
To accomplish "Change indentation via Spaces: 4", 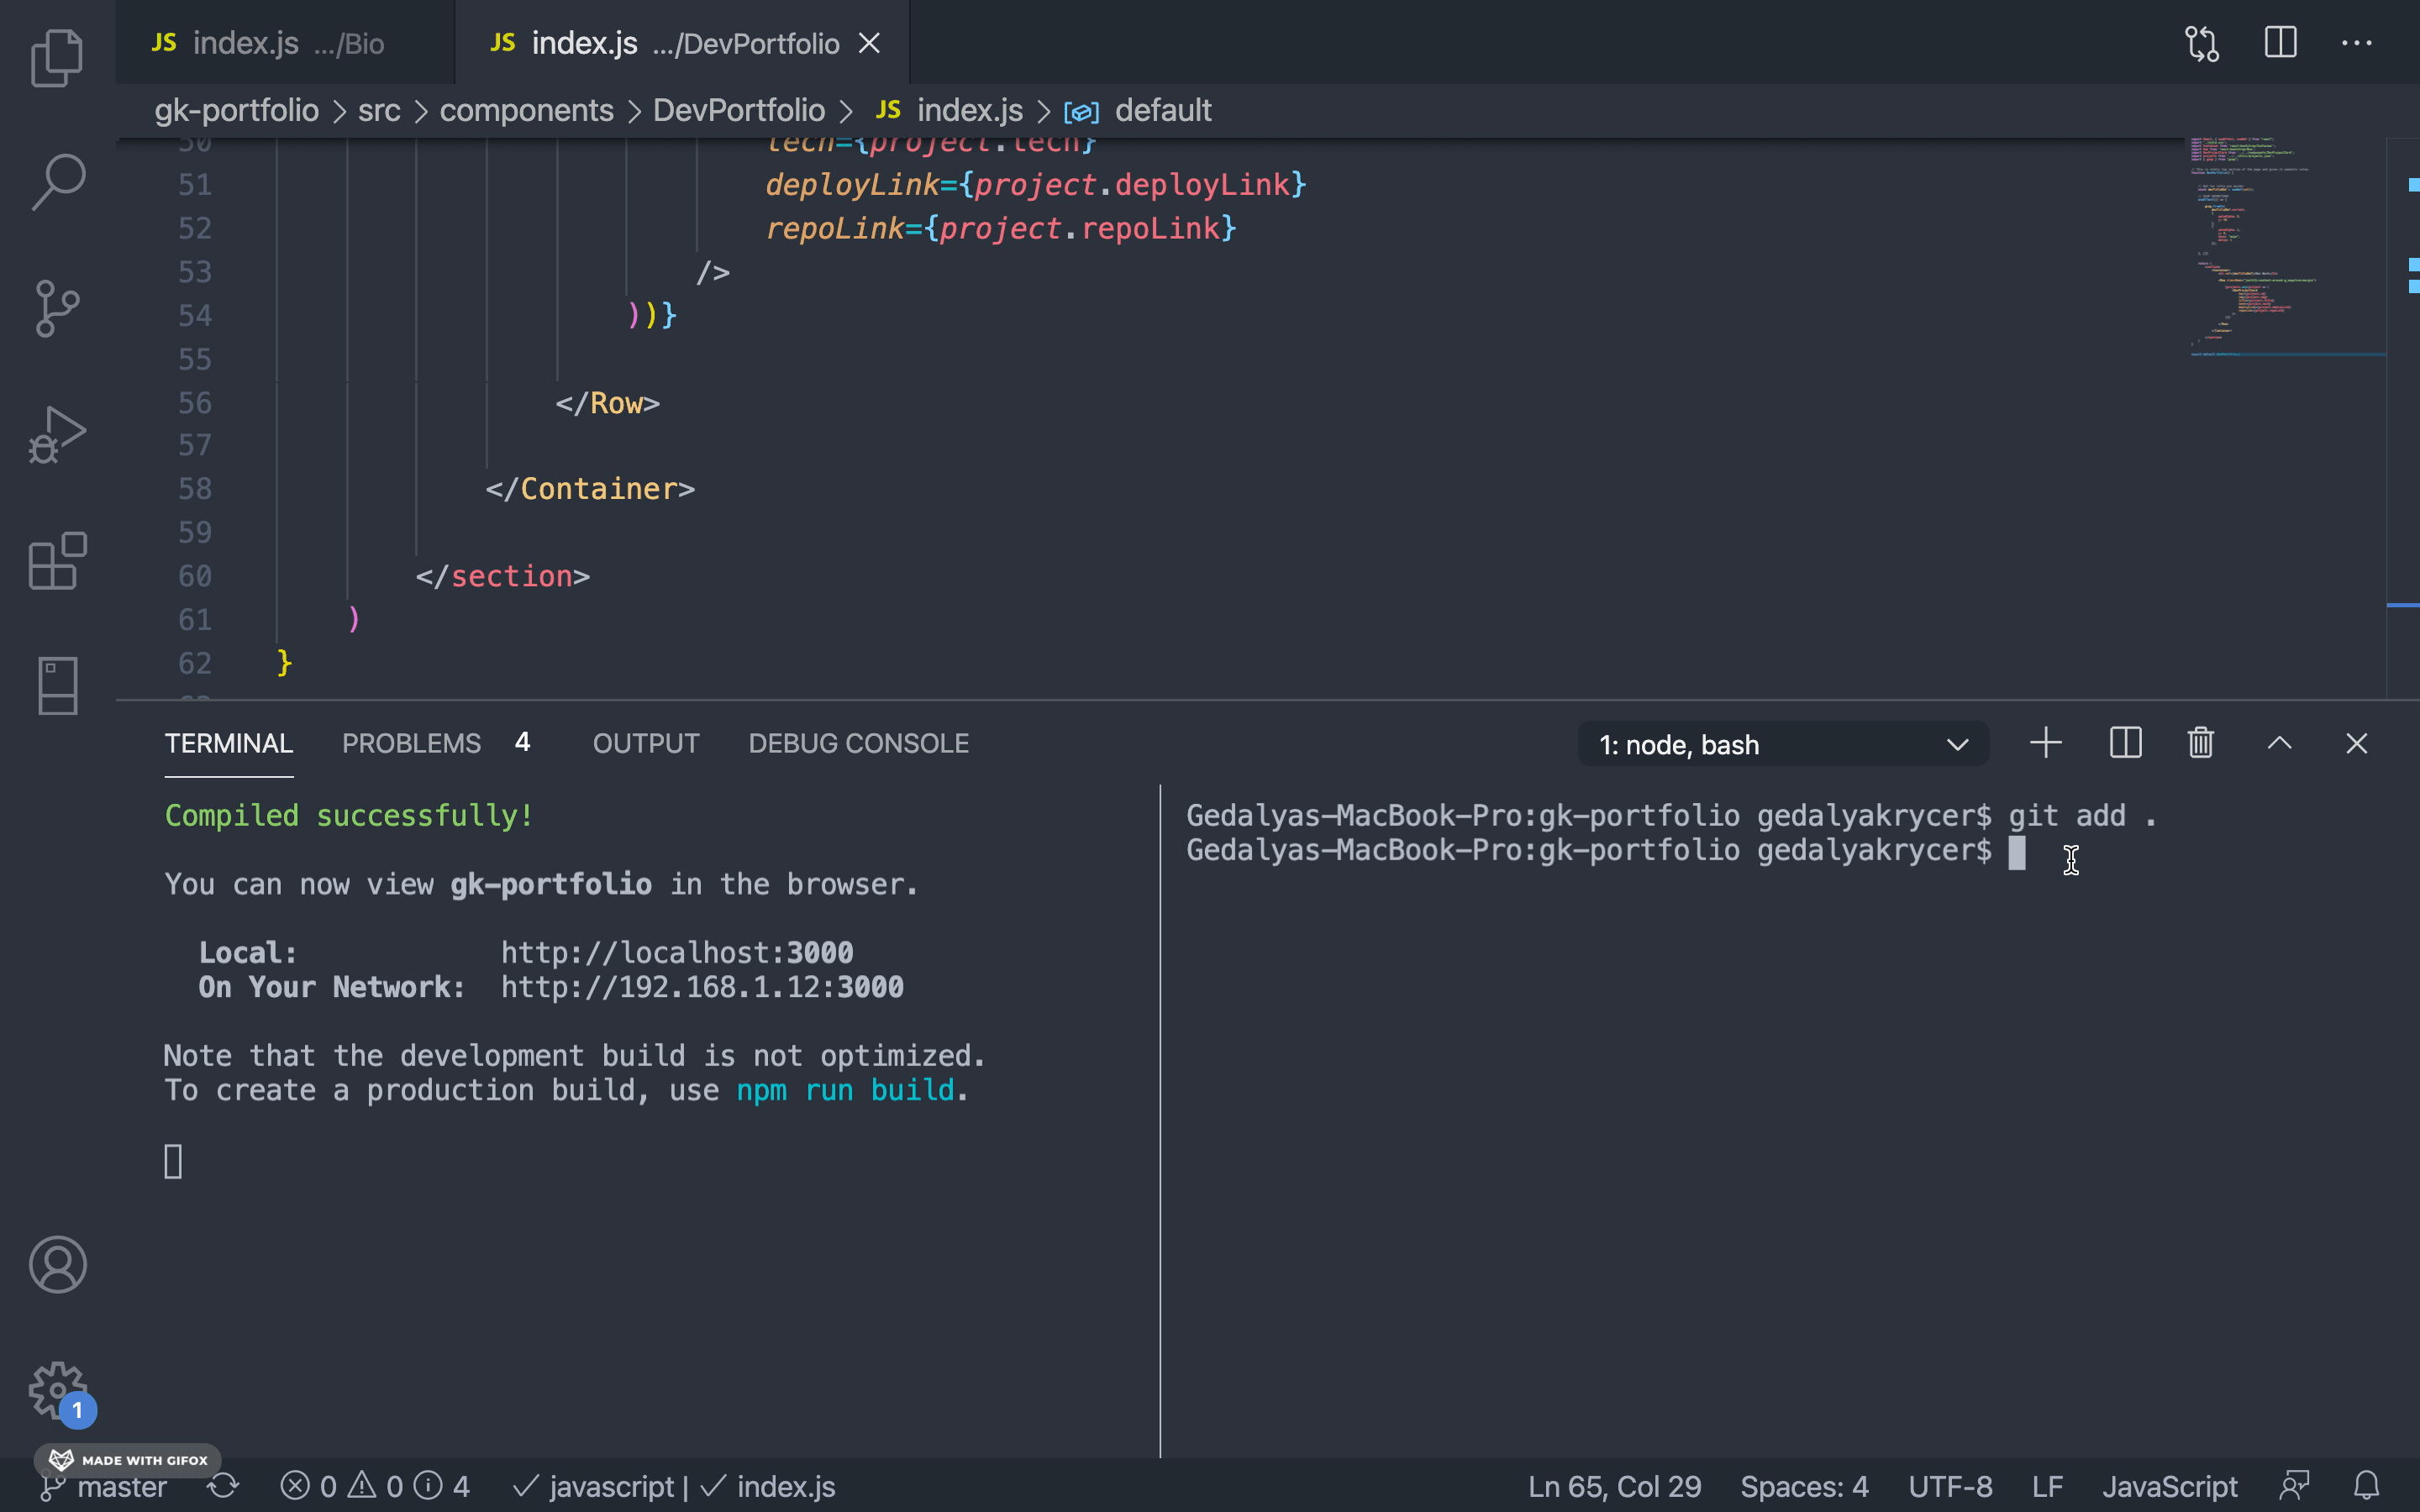I will [1804, 1486].
